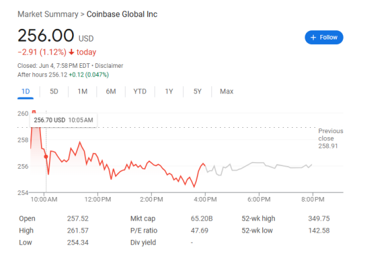Image resolution: width=366 pixels, height=257 pixels.
Task: Switch to the 5D range tab
Action: [54, 92]
